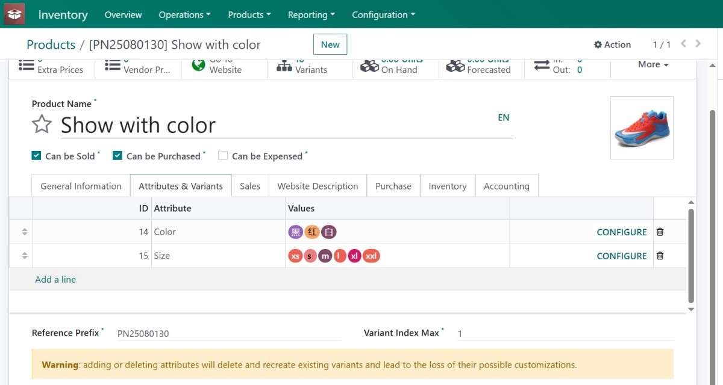Image resolution: width=723 pixels, height=385 pixels.
Task: Open the Accounting tab
Action: coord(506,186)
